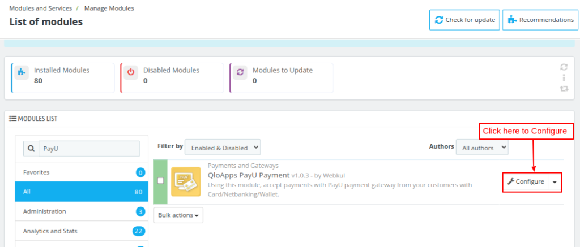
Task: Click the Disabled Modules power icon
Action: pyautogui.click(x=131, y=72)
